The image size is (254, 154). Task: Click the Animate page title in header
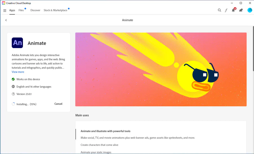pos(128,20)
